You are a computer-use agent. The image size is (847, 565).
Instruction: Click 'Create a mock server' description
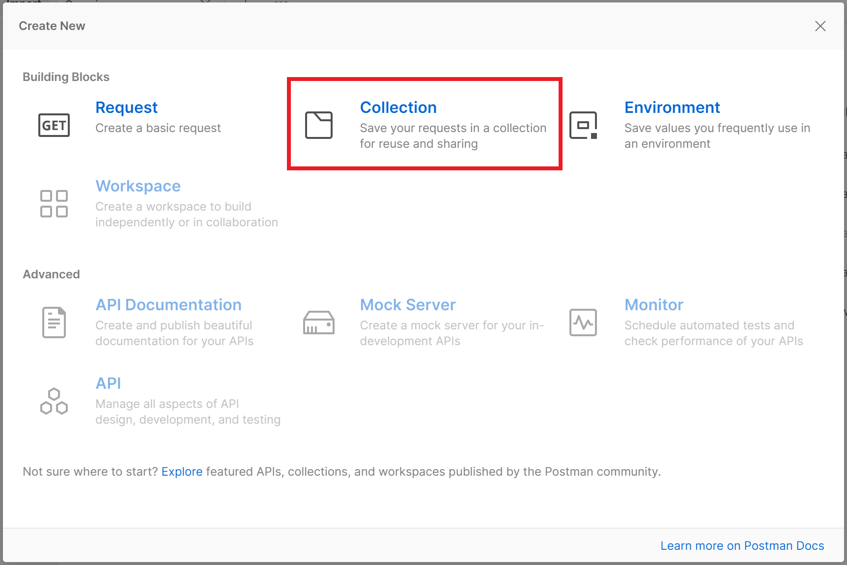[452, 333]
